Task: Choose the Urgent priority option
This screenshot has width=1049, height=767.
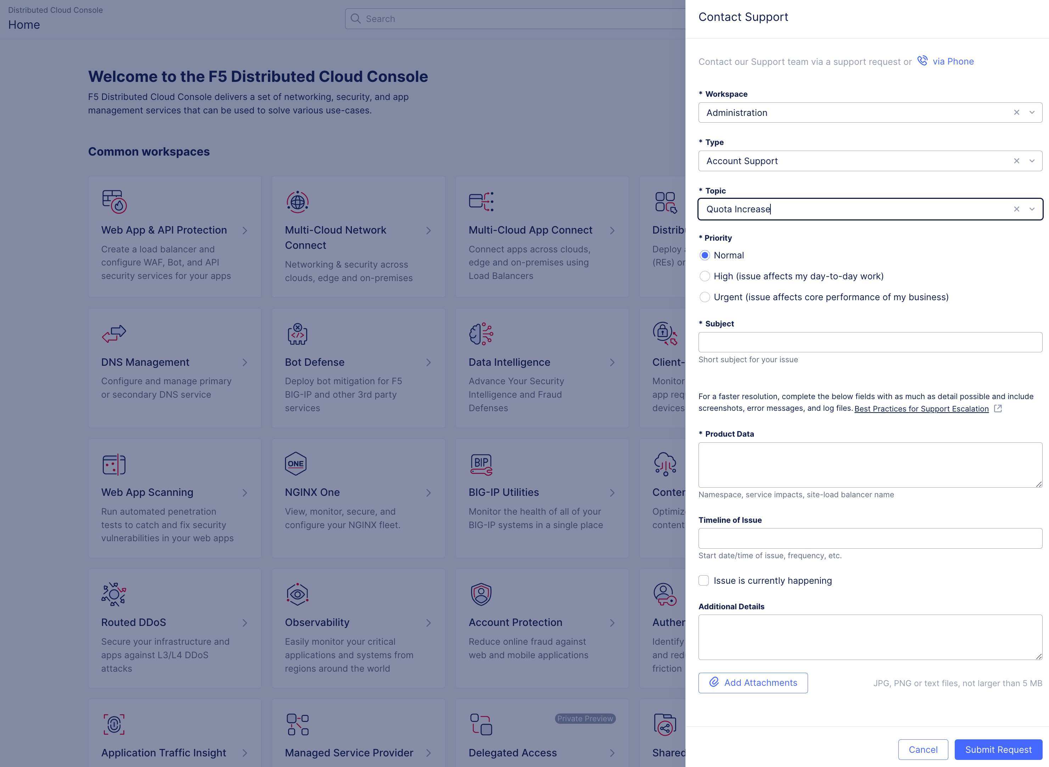Action: coord(705,297)
